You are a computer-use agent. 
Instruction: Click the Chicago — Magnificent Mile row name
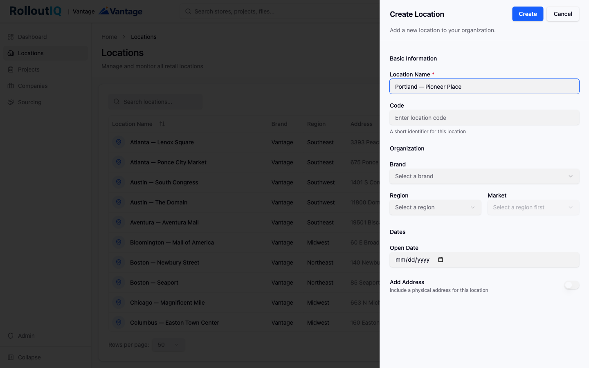point(167,303)
